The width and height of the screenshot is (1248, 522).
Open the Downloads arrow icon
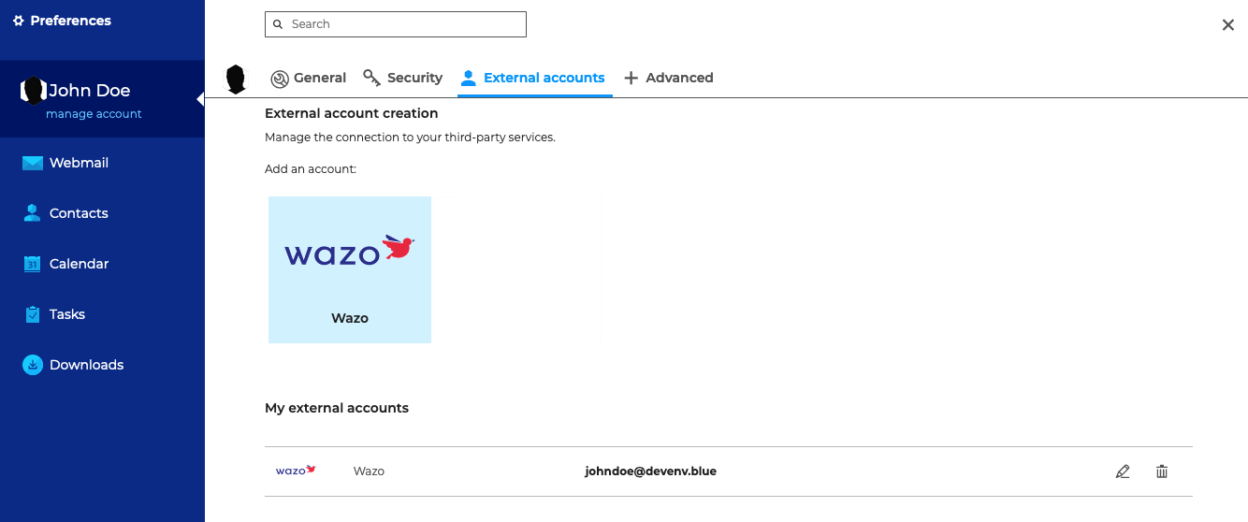click(x=33, y=365)
